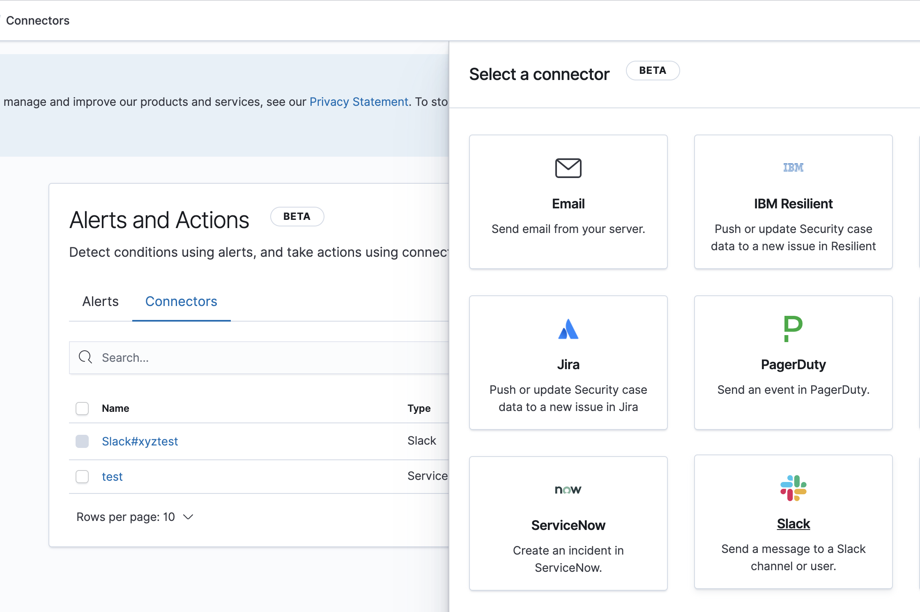Image resolution: width=920 pixels, height=612 pixels.
Task: Click 'Send a message to a Slack channel' description
Action: click(x=793, y=557)
